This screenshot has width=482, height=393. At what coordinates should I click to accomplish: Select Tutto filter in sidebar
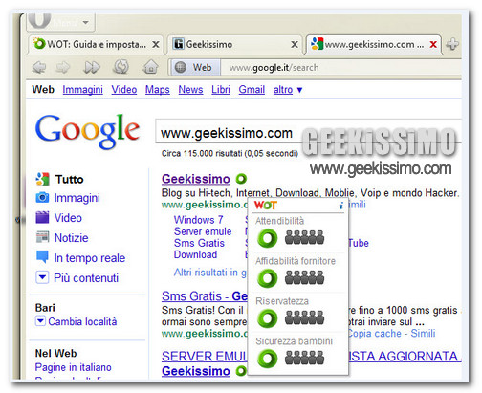[69, 179]
